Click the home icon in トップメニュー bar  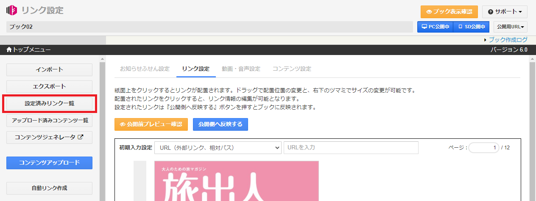[x=9, y=50]
